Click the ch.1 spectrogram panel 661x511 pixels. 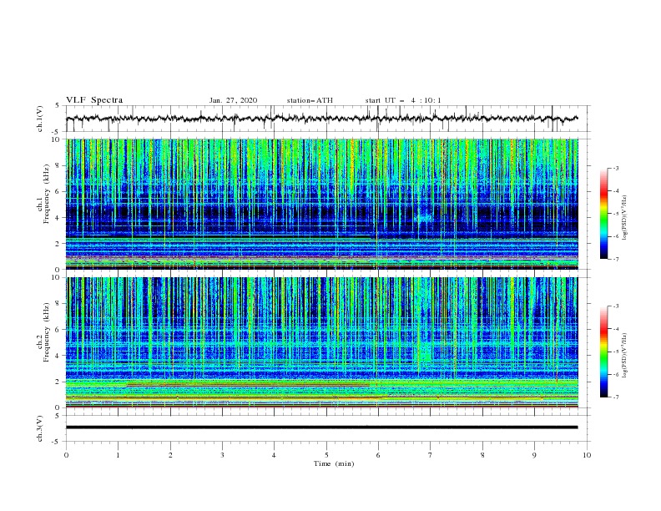pos(321,204)
